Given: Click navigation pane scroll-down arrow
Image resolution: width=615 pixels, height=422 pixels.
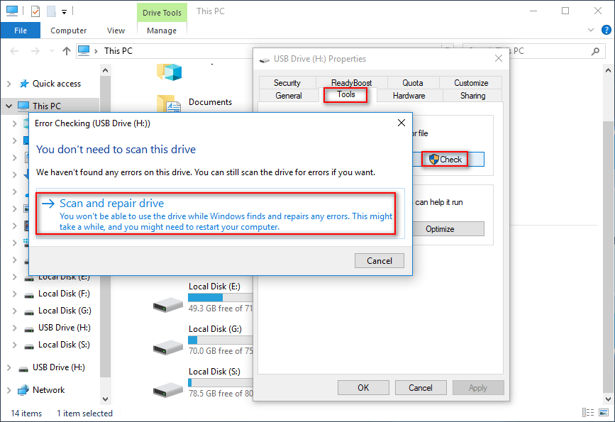Looking at the screenshot, I should tap(105, 399).
